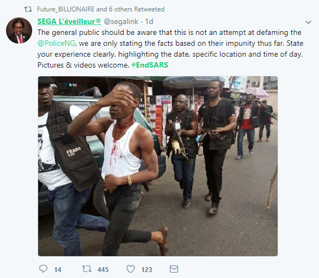The image size is (319, 278).
Task: Open the @PoliceNG mention
Action: (57, 43)
